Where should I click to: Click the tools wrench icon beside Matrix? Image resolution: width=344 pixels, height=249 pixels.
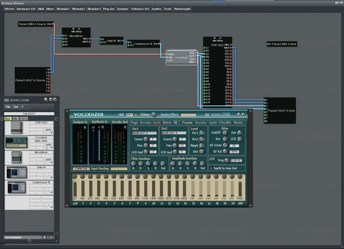176,122
